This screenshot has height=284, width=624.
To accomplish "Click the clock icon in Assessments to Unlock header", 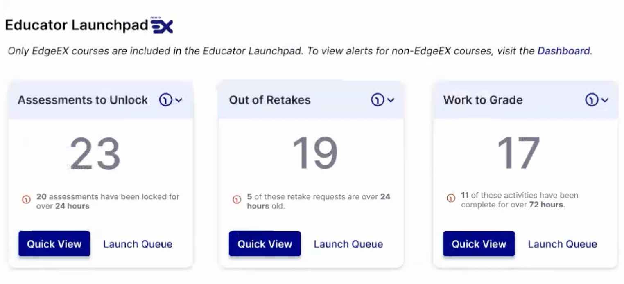I will tap(165, 100).
